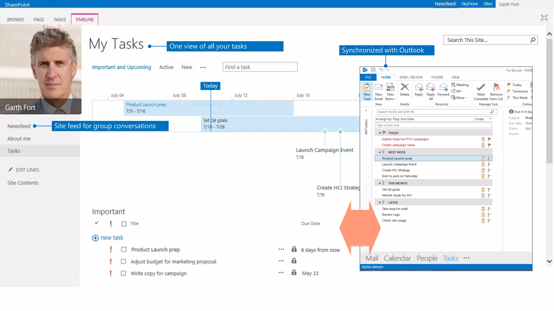Check the box for Product Launch prep
554x311 pixels.
(124, 249)
